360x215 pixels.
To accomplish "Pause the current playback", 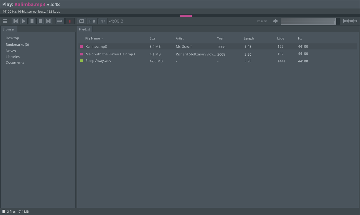I will click(x=32, y=21).
